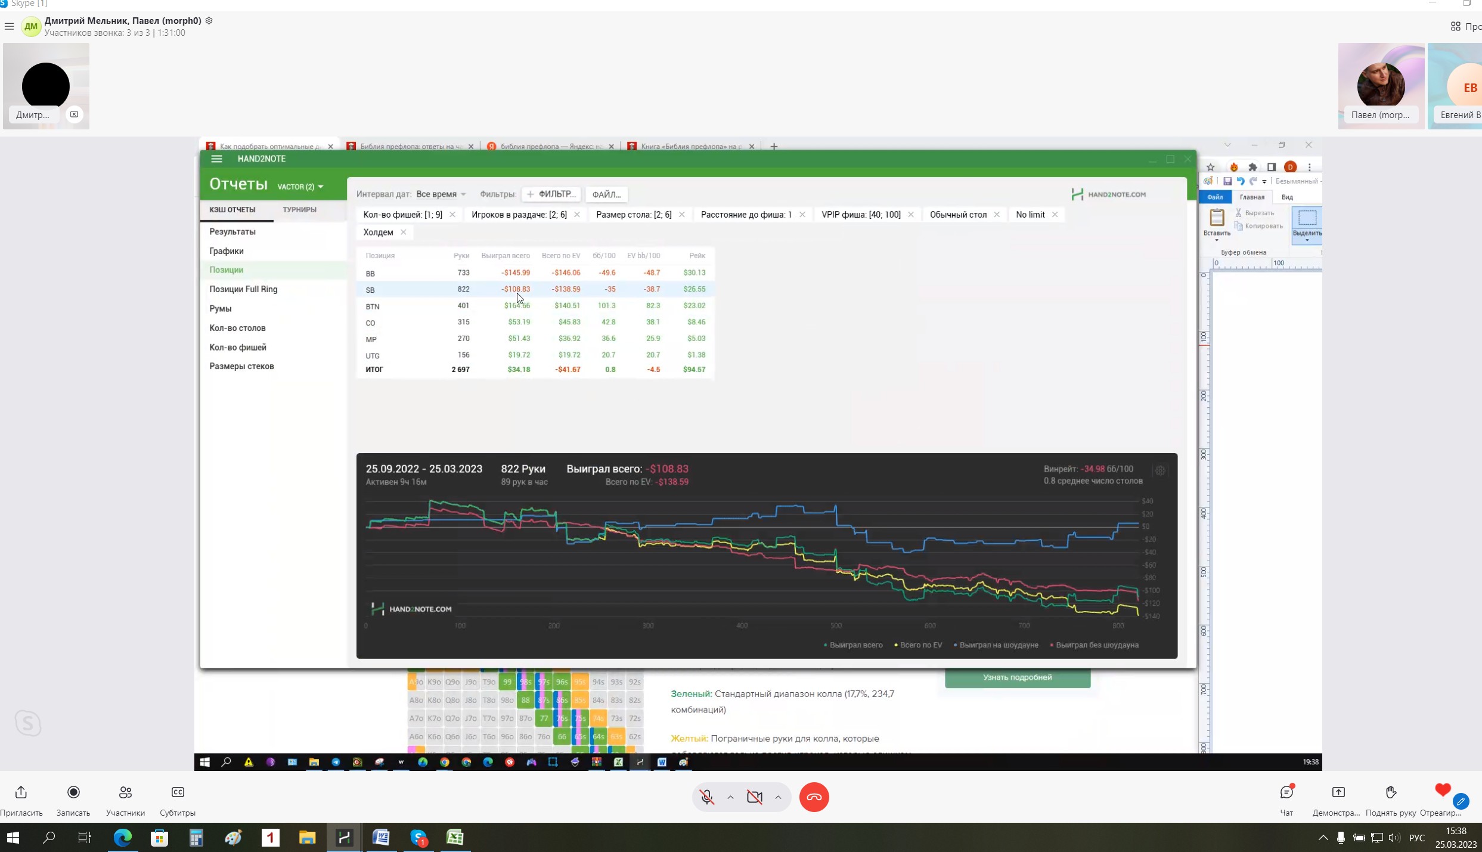
Task: Unmute the microphone in Skype call
Action: [x=707, y=797]
